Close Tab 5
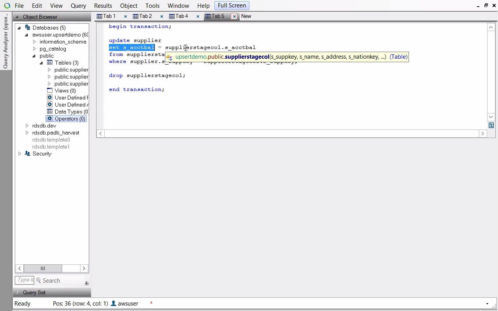 (234, 16)
